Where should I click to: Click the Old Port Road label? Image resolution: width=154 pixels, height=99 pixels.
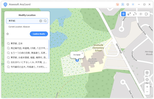point(119,48)
